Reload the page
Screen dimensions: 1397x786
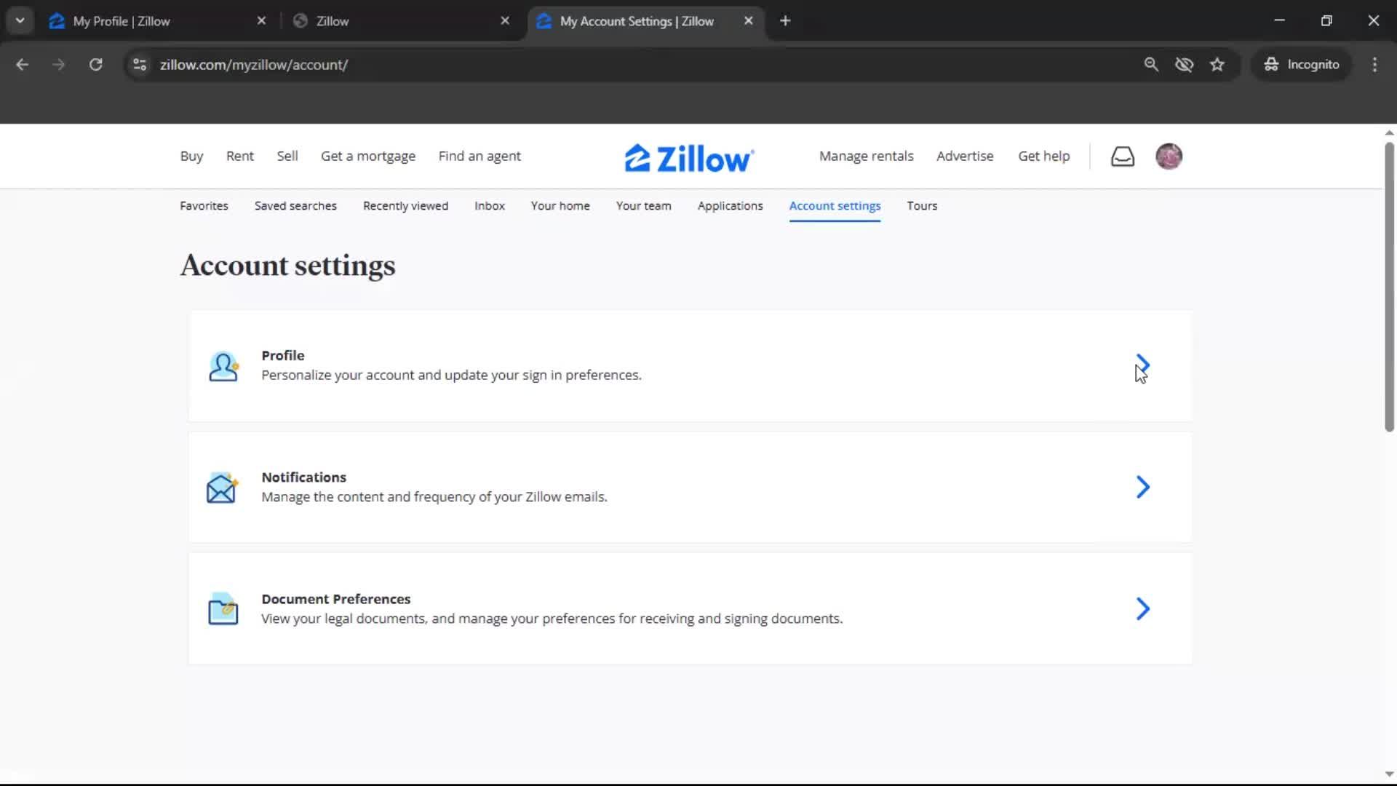(x=95, y=64)
